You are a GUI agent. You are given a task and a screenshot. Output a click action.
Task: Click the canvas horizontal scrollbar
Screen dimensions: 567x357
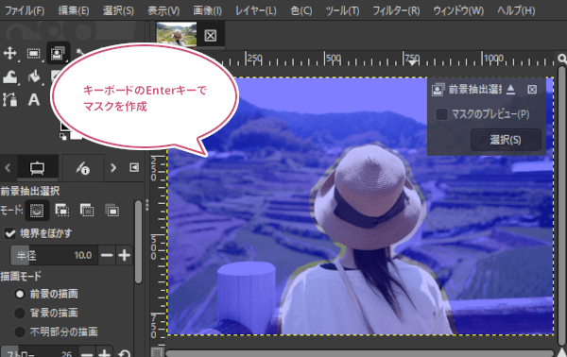[360, 353]
